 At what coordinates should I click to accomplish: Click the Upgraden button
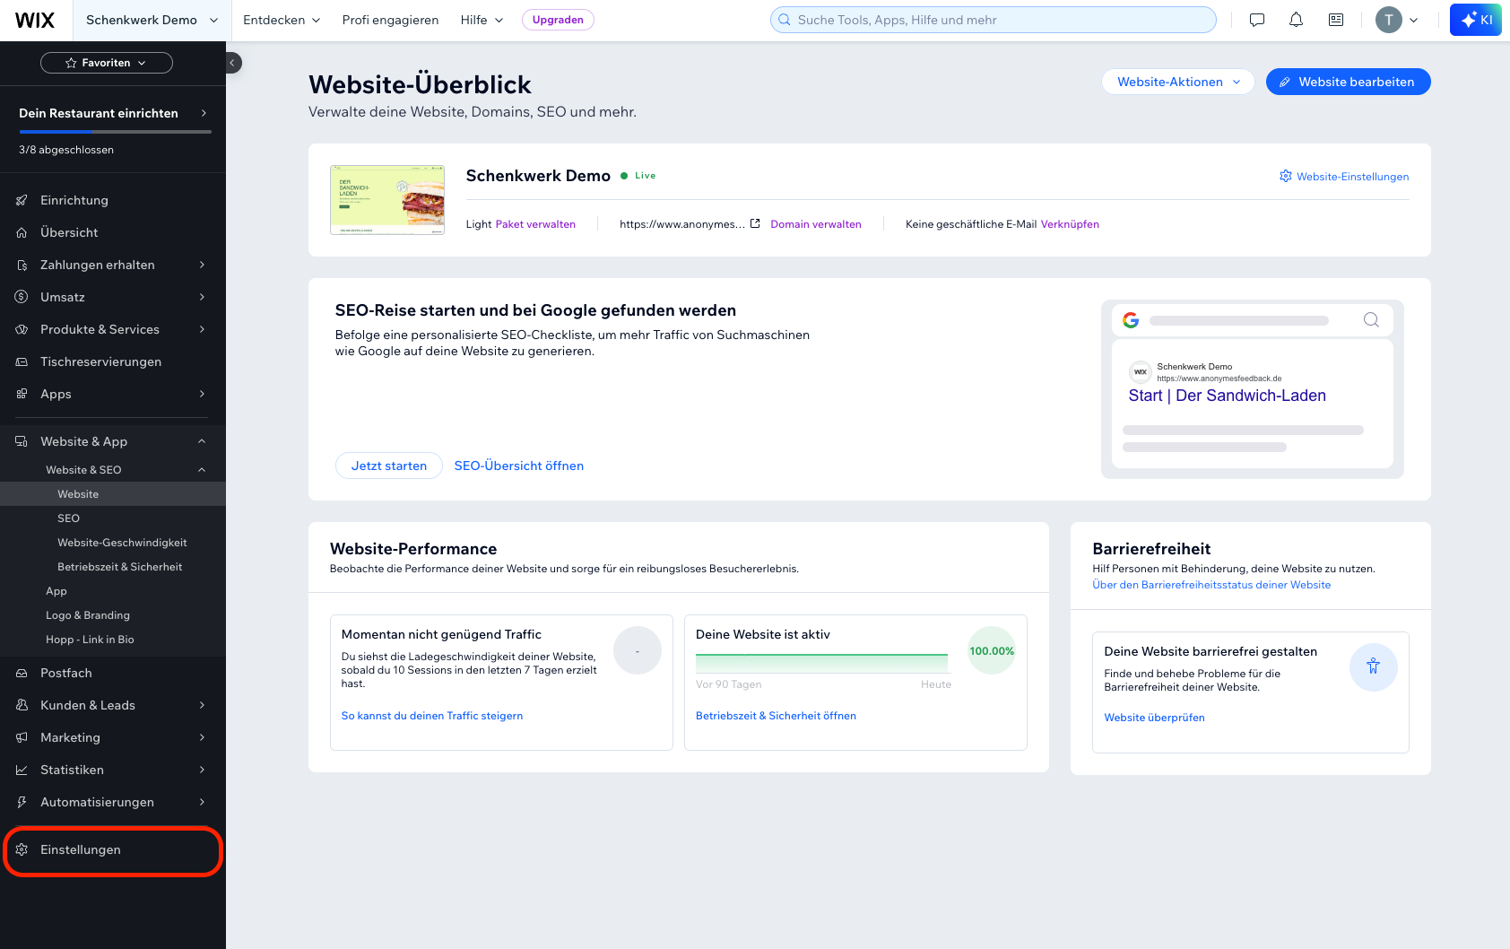558,20
